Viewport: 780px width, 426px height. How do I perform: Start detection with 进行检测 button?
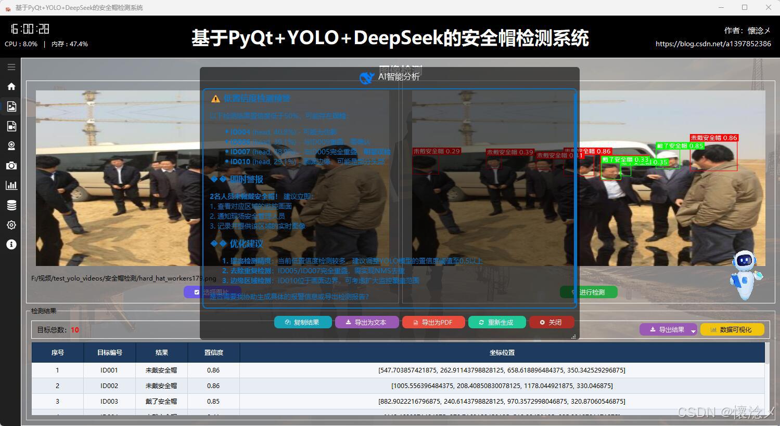point(589,292)
